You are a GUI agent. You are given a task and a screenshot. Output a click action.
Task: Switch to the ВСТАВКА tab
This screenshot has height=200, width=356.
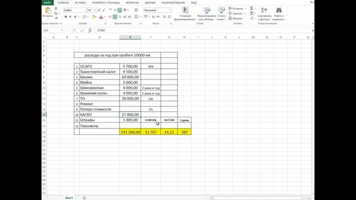coord(80,3)
